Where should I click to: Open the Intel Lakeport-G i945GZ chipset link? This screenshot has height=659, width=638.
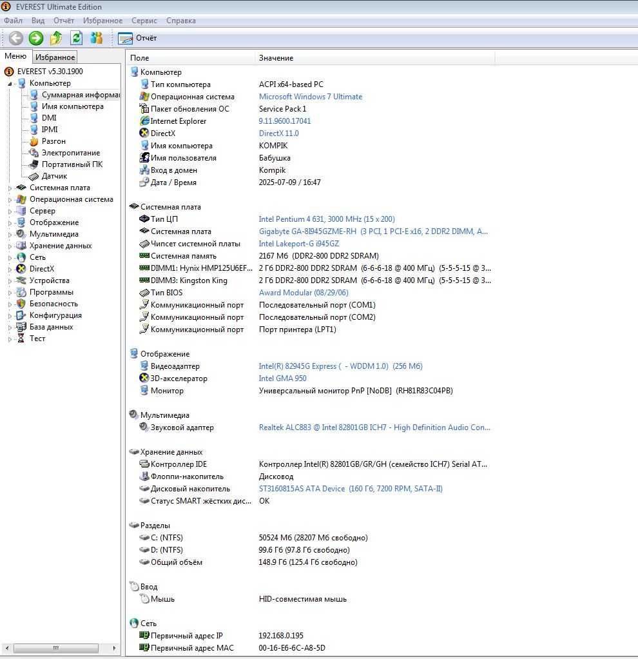(x=299, y=244)
